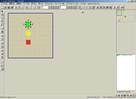Click the yellow square in design area
The height and width of the screenshot is (99, 136).
point(28,33)
